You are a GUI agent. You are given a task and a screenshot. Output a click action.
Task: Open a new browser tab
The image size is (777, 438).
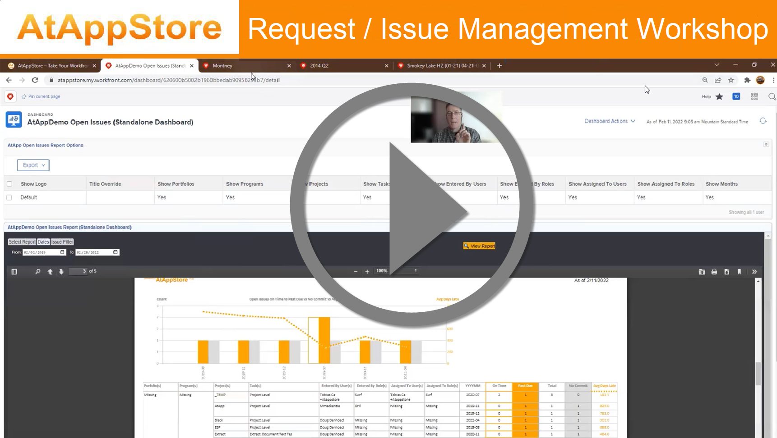(499, 66)
